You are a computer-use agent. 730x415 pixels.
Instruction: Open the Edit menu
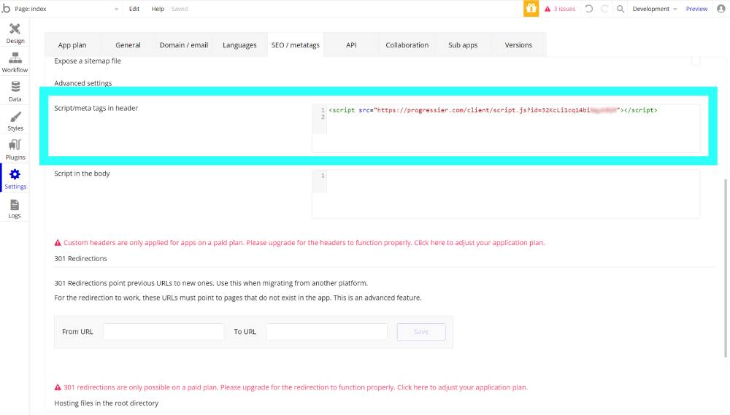tap(134, 8)
